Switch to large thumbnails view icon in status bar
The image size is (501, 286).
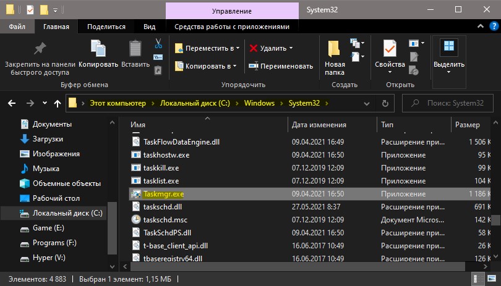[492, 279]
